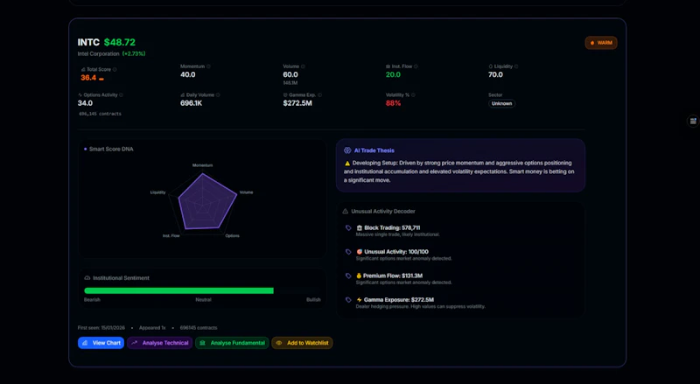
Task: Click tag icon beside Gamma Exposure row
Action: coord(348,300)
